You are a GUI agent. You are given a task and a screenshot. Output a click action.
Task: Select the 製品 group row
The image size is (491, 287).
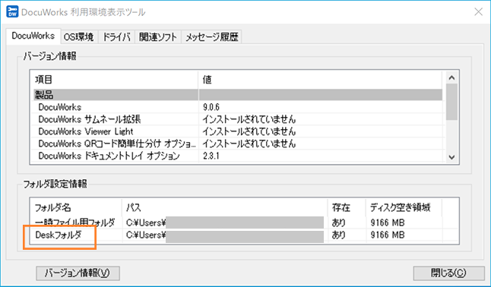237,95
